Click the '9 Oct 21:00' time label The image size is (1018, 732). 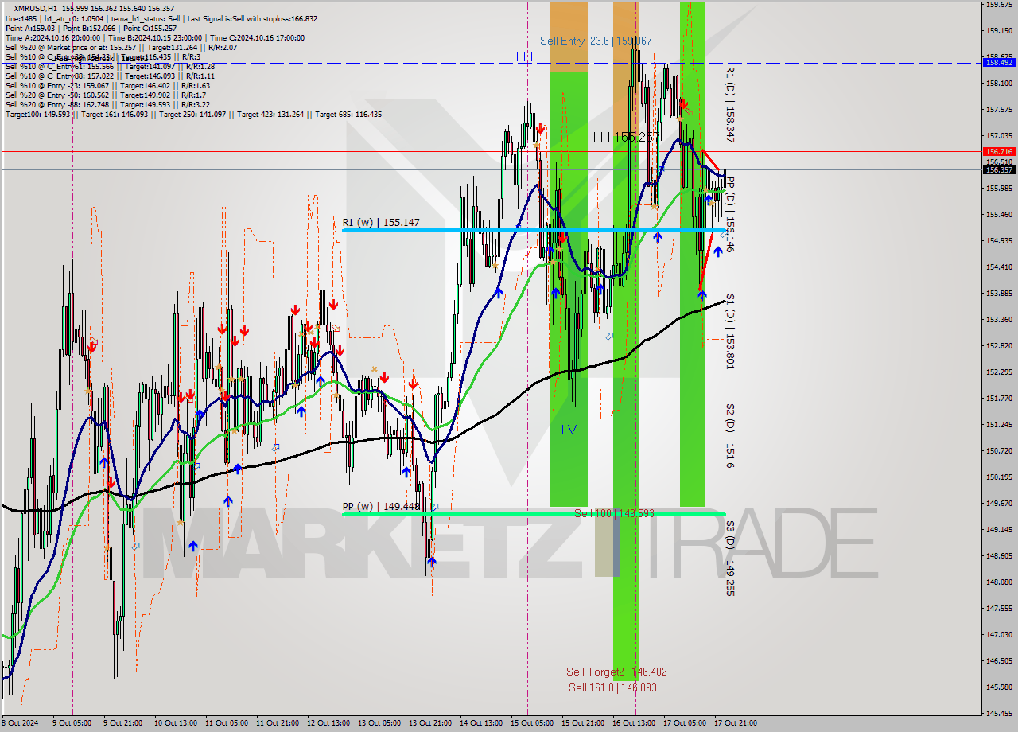pos(125,723)
